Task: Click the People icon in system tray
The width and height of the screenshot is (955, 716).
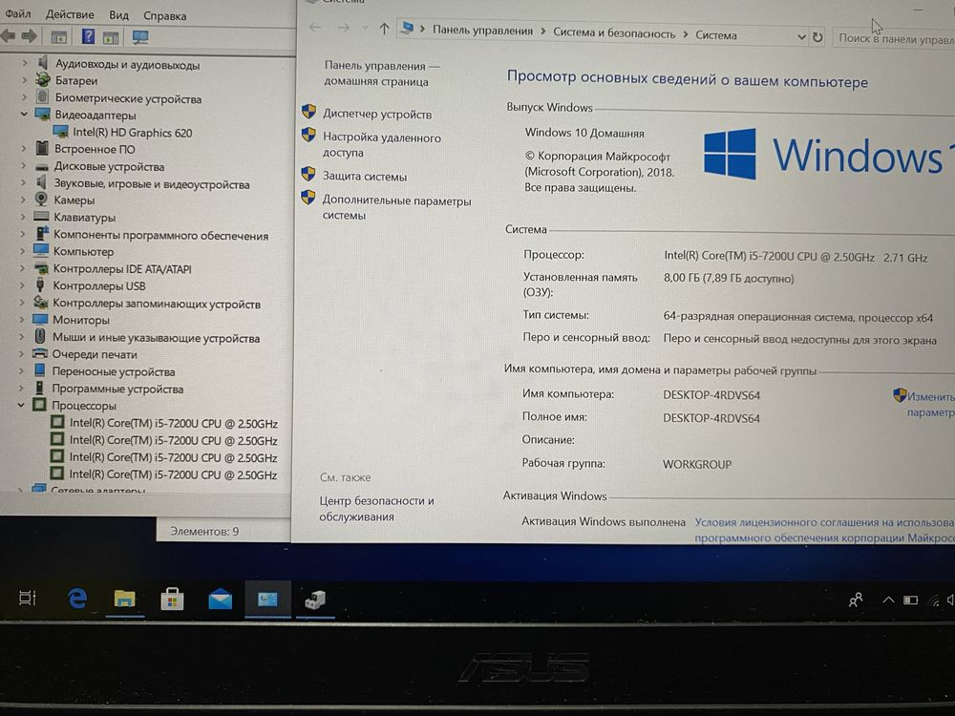Action: [x=856, y=600]
